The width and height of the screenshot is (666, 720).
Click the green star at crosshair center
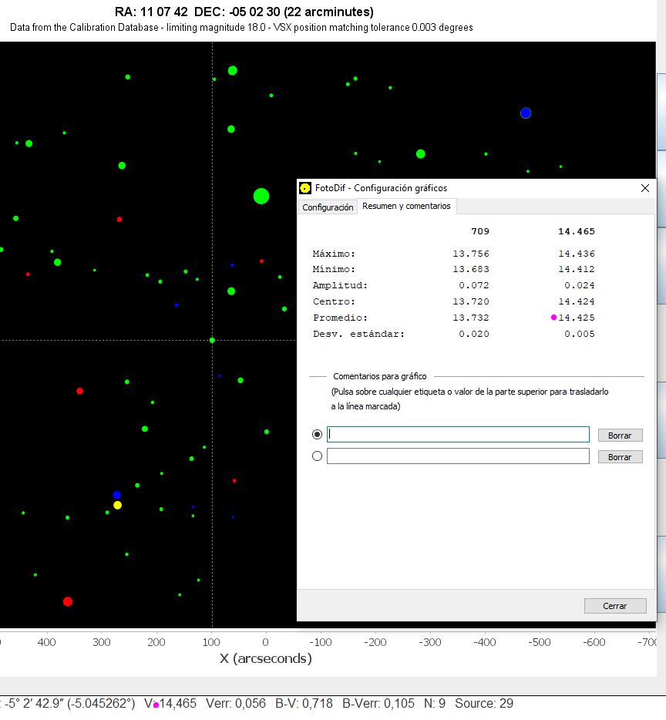pyautogui.click(x=212, y=340)
